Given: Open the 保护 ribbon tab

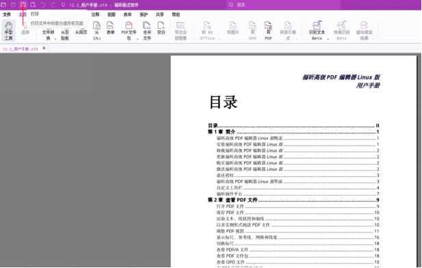Looking at the screenshot, I should (144, 14).
